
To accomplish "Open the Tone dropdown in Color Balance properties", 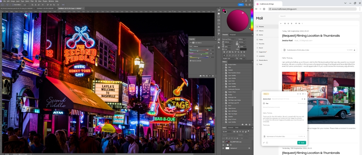I will [203, 46].
